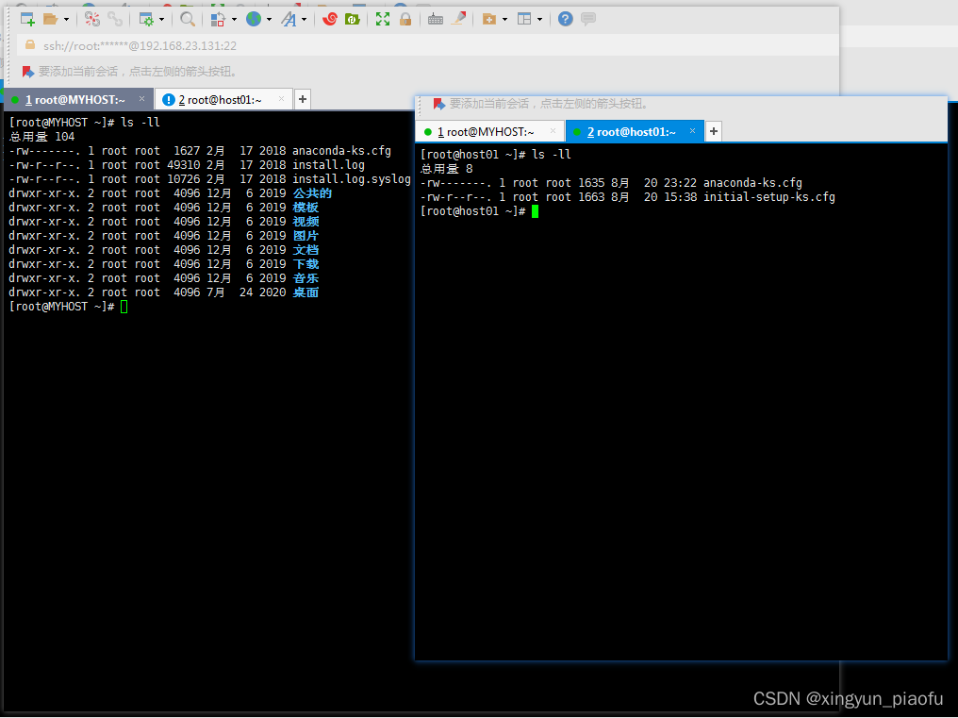Open the session properties icon

click(x=146, y=17)
